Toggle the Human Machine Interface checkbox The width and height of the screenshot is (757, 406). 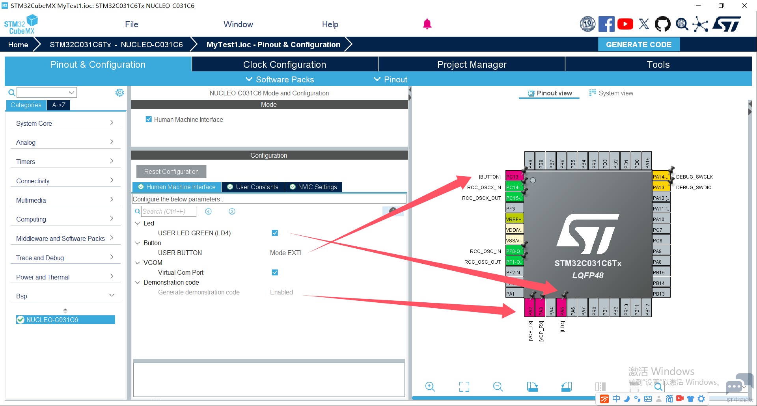(x=149, y=119)
